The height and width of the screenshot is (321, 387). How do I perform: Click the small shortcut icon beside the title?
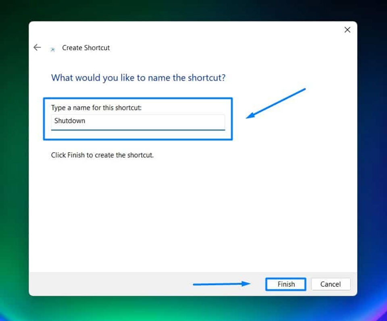point(52,50)
